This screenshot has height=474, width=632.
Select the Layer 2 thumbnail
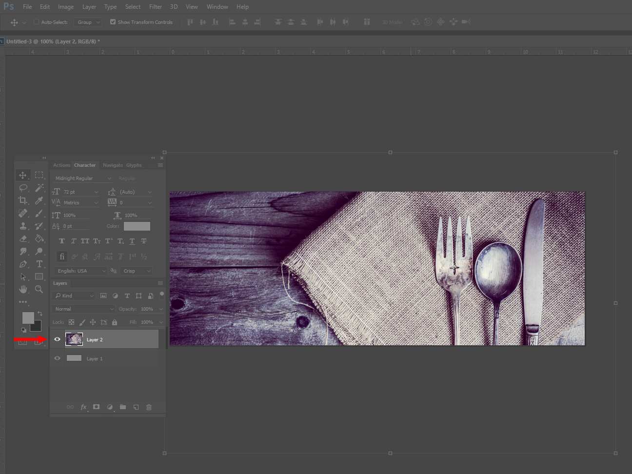click(74, 339)
